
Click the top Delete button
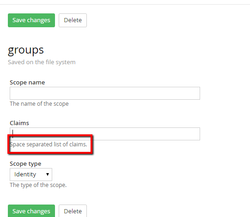click(73, 20)
